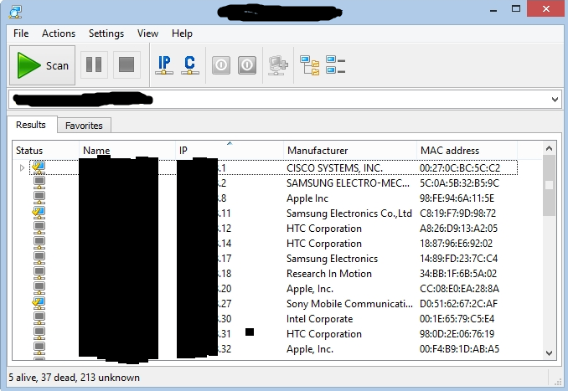
Task: Sort by the IP column header
Action: tap(230, 150)
